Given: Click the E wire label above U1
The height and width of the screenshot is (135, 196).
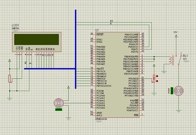Looking at the screenshot, I should pos(111,23).
